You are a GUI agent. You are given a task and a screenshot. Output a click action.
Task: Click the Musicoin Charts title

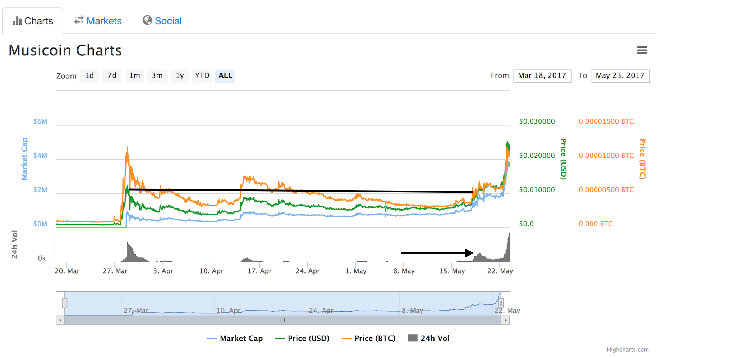(x=65, y=50)
